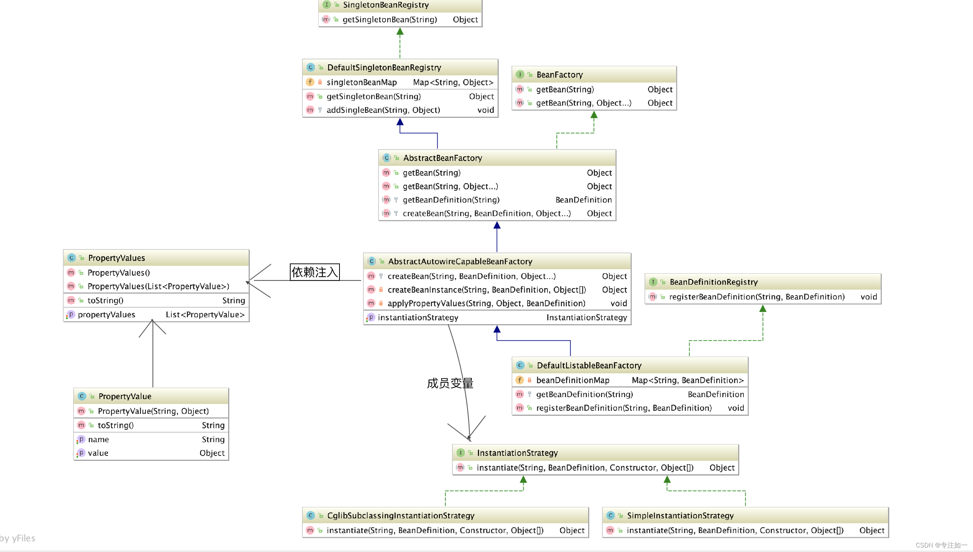Click the interface icon beside BeanDefinitionRegistry
The image size is (973, 552).
653,282
